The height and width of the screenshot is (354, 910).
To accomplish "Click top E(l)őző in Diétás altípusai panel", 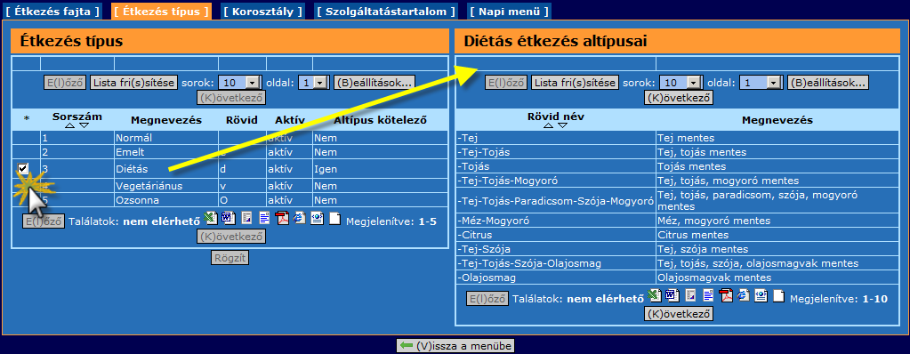I will click(505, 83).
